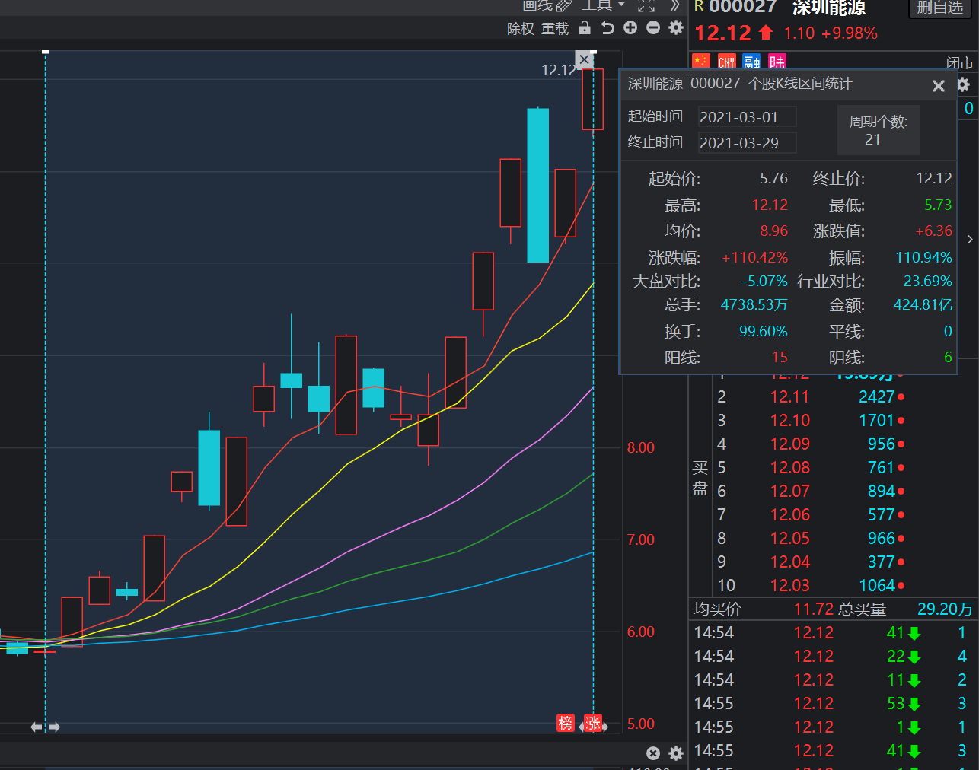Click the 周期个数 21 box
This screenshot has height=770, width=979.
click(x=878, y=130)
